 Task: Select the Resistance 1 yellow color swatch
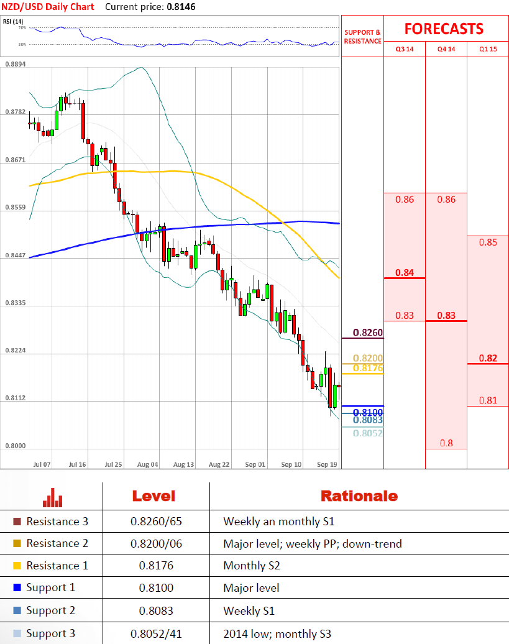[x=17, y=566]
